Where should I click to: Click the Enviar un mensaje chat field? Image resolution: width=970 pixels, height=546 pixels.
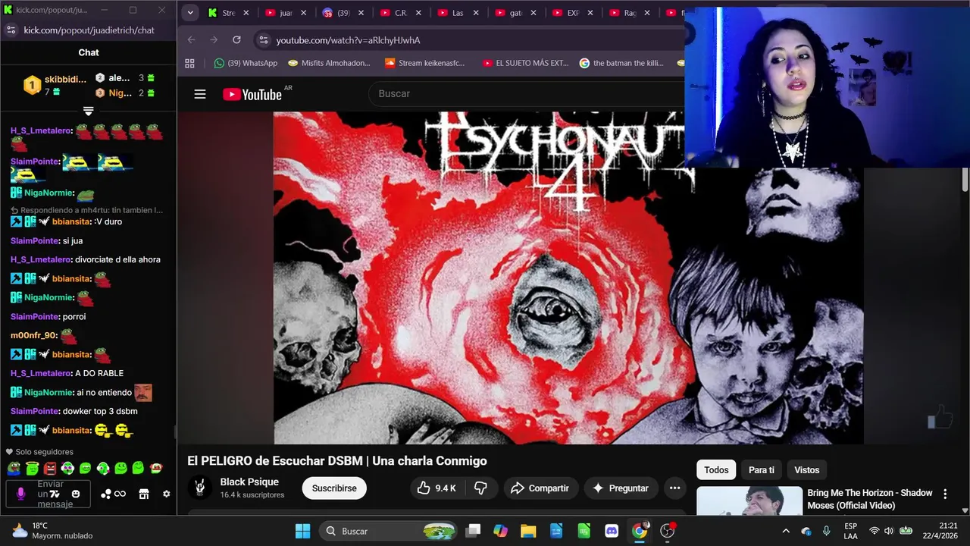(50, 494)
